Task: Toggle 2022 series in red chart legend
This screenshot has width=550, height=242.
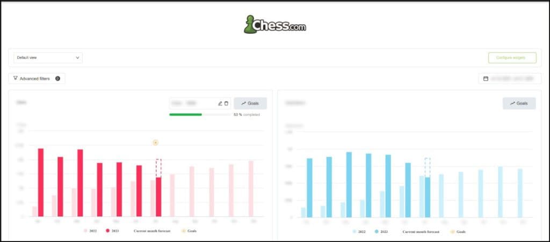Action: pyautogui.click(x=90, y=231)
